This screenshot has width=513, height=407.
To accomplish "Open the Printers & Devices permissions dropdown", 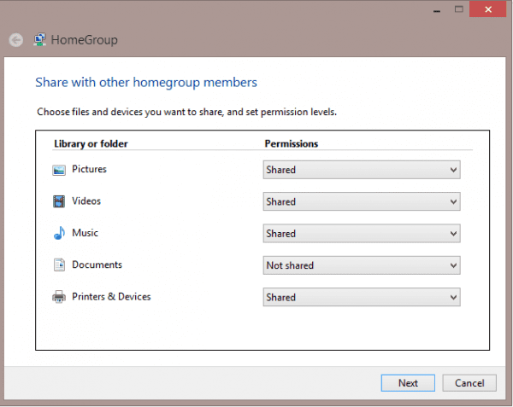I will click(362, 297).
